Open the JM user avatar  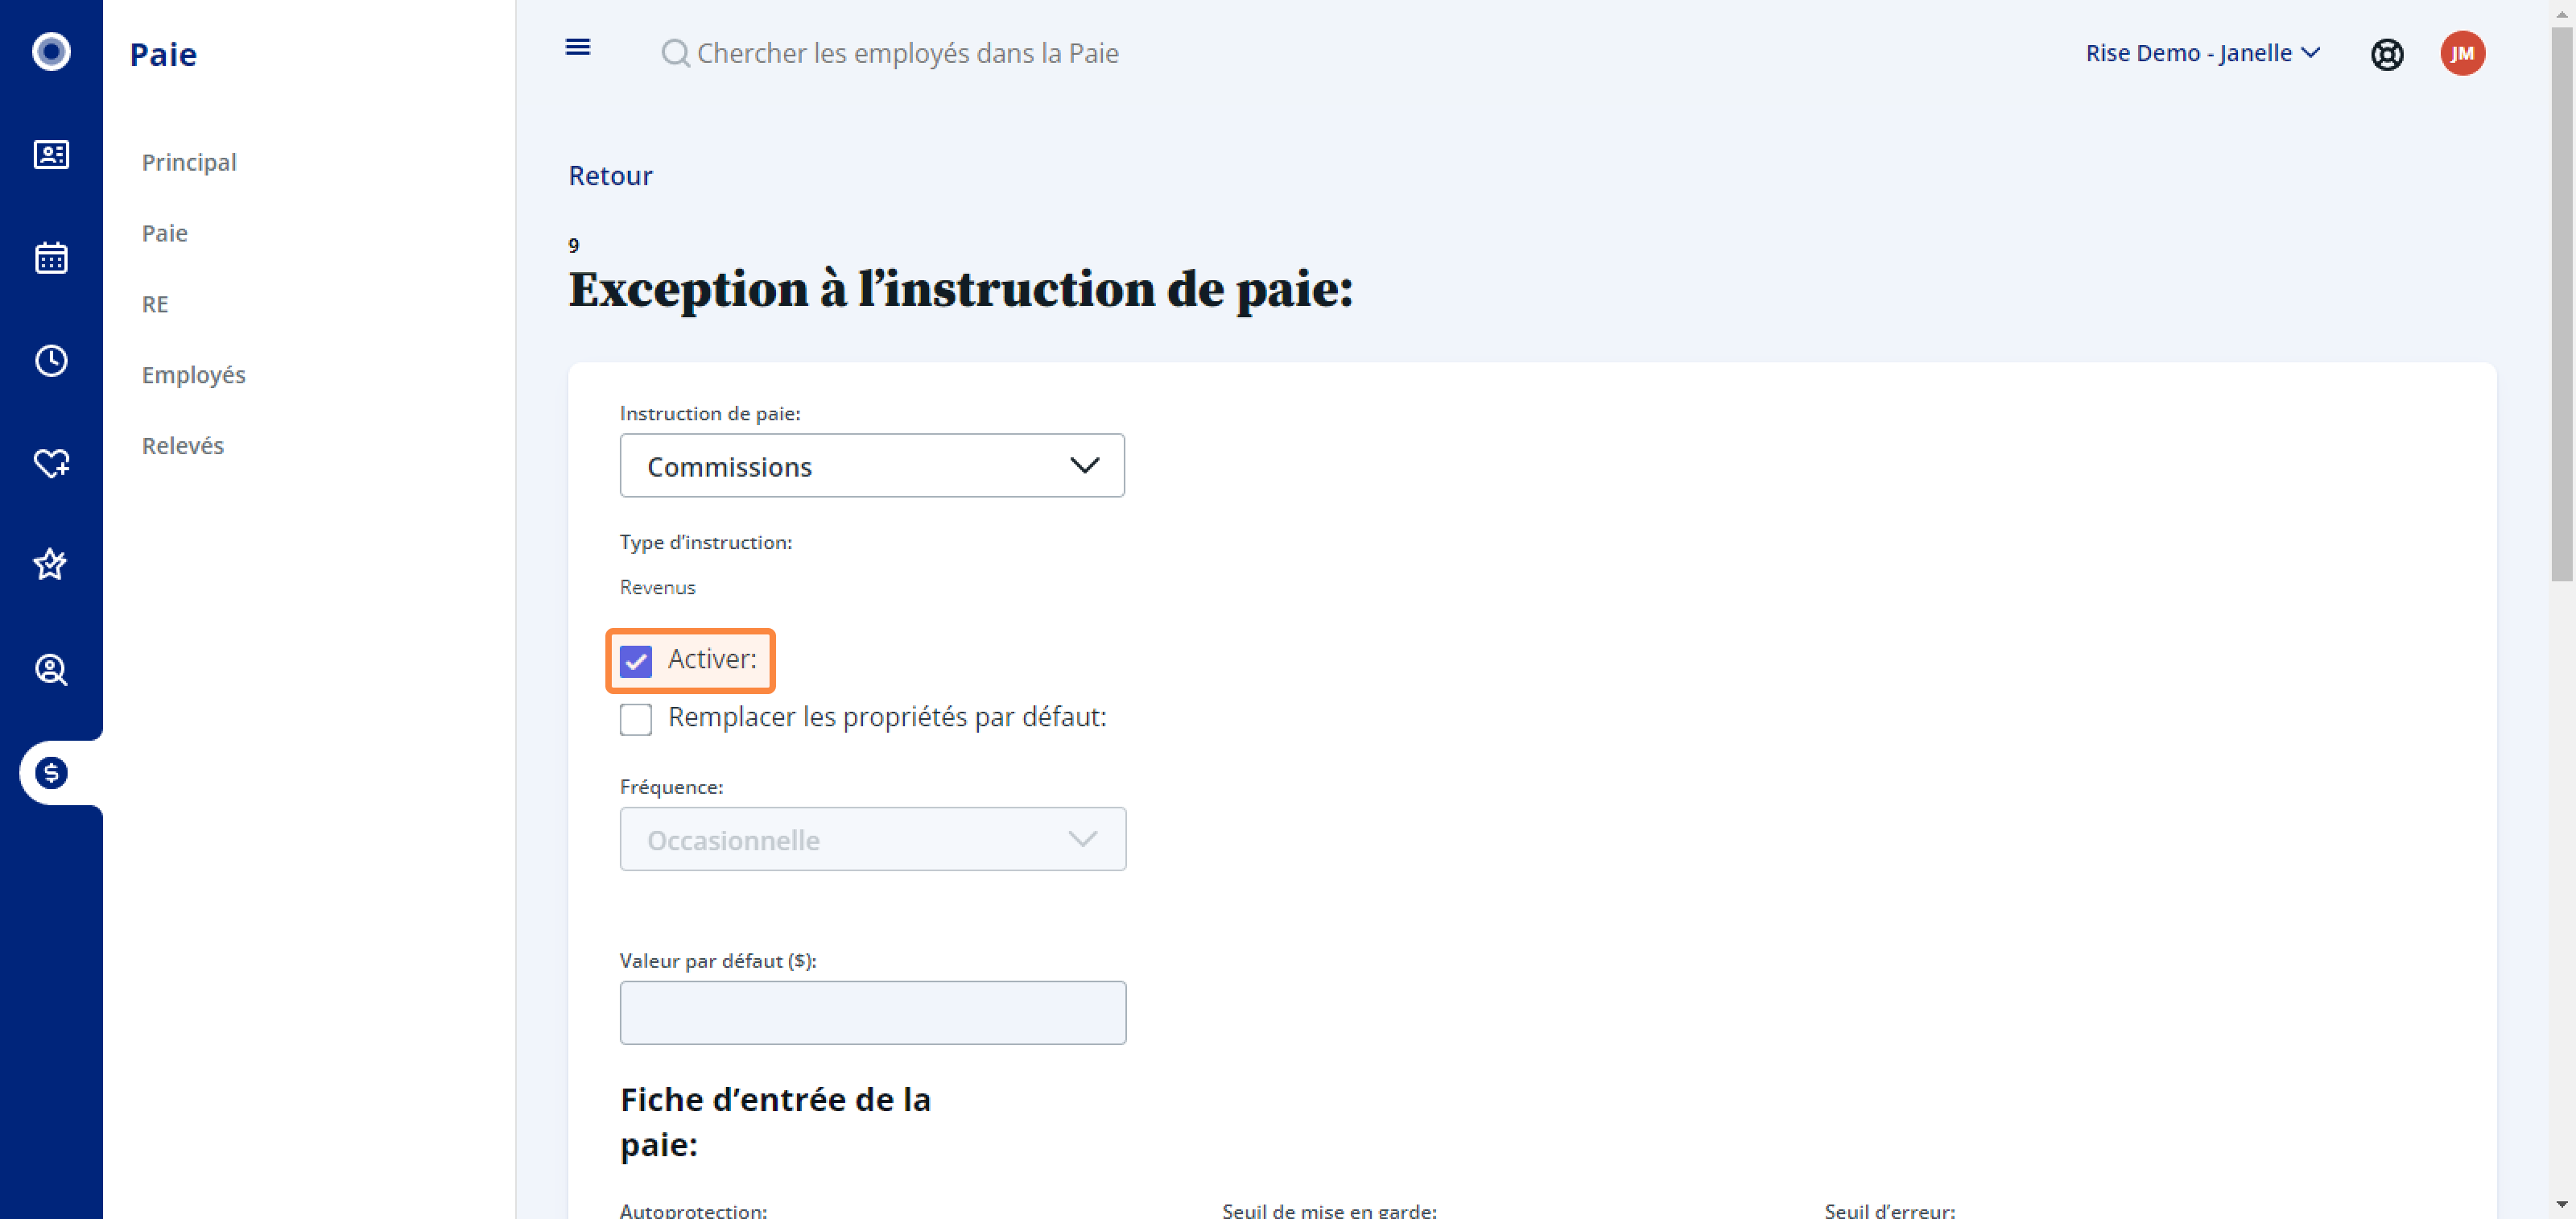pos(2462,53)
